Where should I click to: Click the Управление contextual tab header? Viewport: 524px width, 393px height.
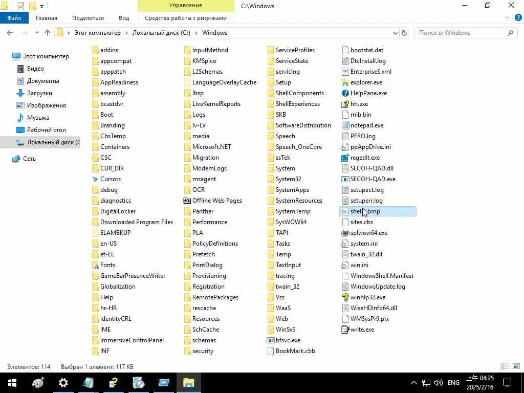(185, 6)
